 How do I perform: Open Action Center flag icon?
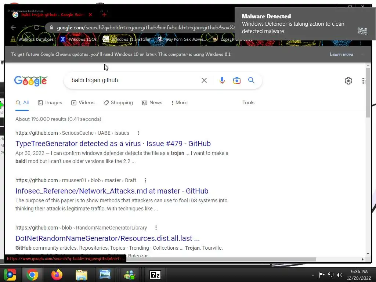pyautogui.click(x=322, y=275)
